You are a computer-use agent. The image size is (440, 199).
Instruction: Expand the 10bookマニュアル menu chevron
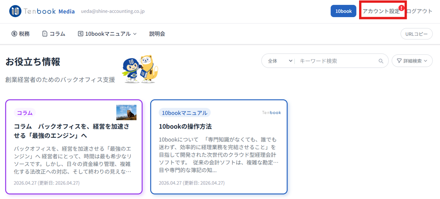click(x=135, y=34)
